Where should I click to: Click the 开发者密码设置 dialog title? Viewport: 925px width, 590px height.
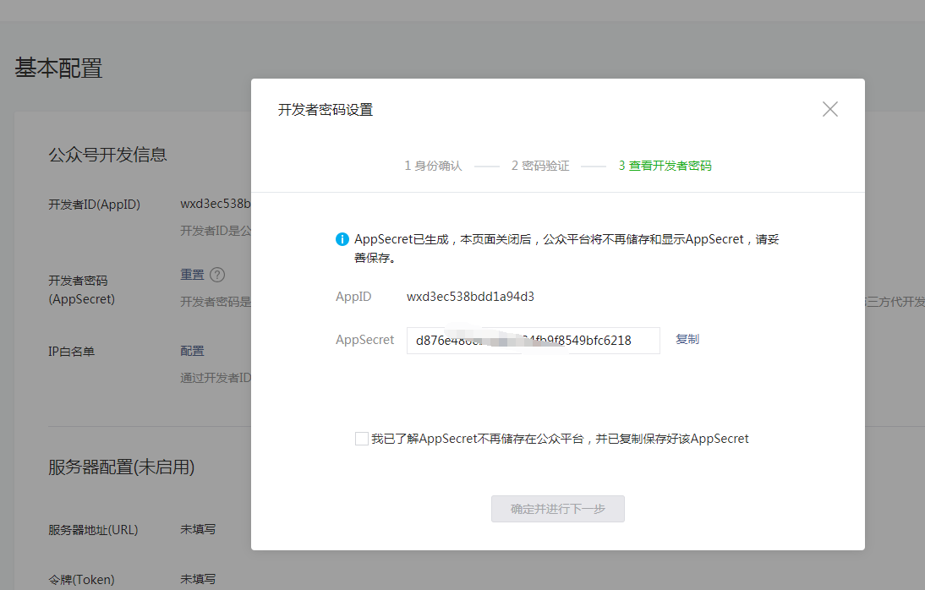point(326,110)
